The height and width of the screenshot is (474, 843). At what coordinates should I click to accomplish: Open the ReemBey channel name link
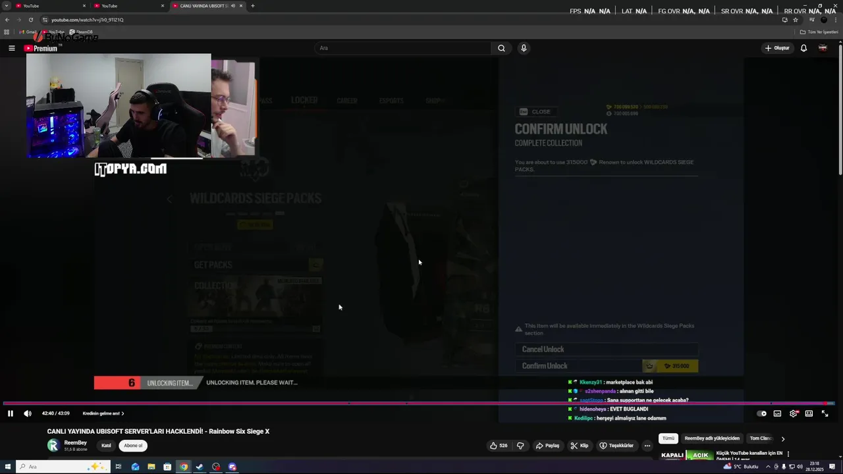(x=76, y=443)
